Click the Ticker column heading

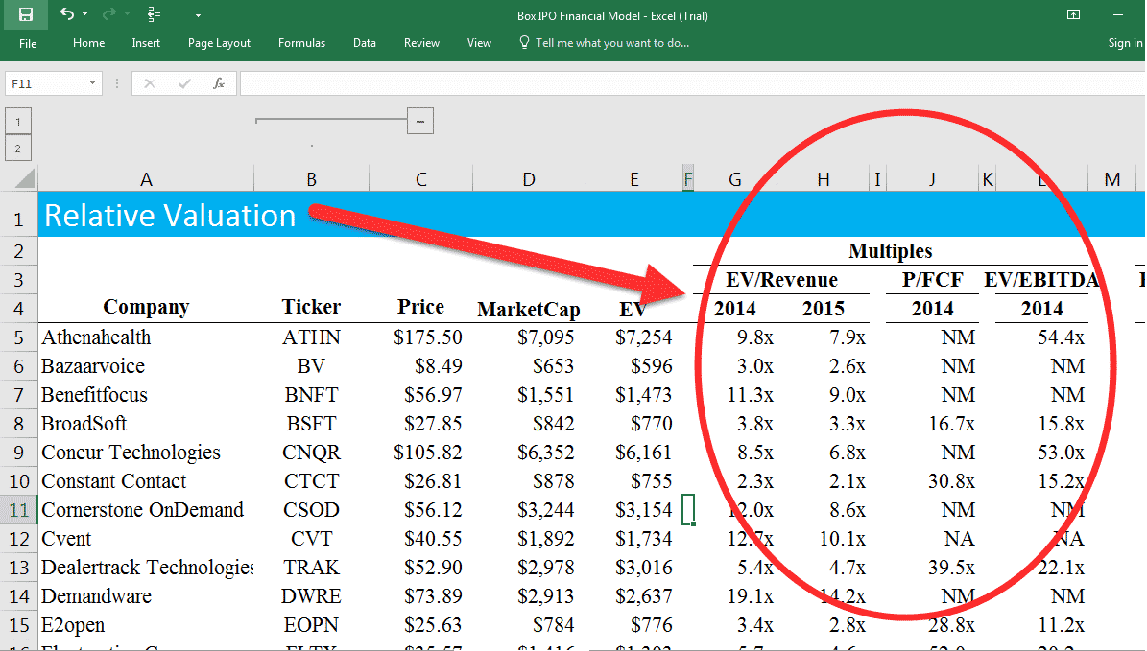tap(312, 308)
